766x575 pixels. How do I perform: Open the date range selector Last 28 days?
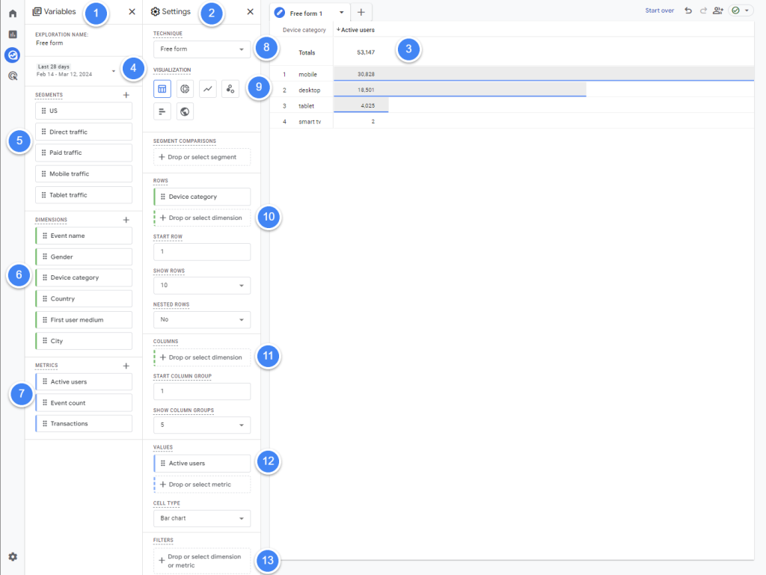[77, 70]
